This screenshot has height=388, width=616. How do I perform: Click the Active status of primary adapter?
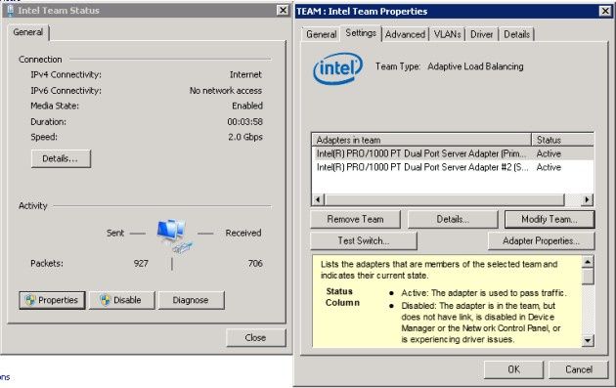pyautogui.click(x=549, y=154)
